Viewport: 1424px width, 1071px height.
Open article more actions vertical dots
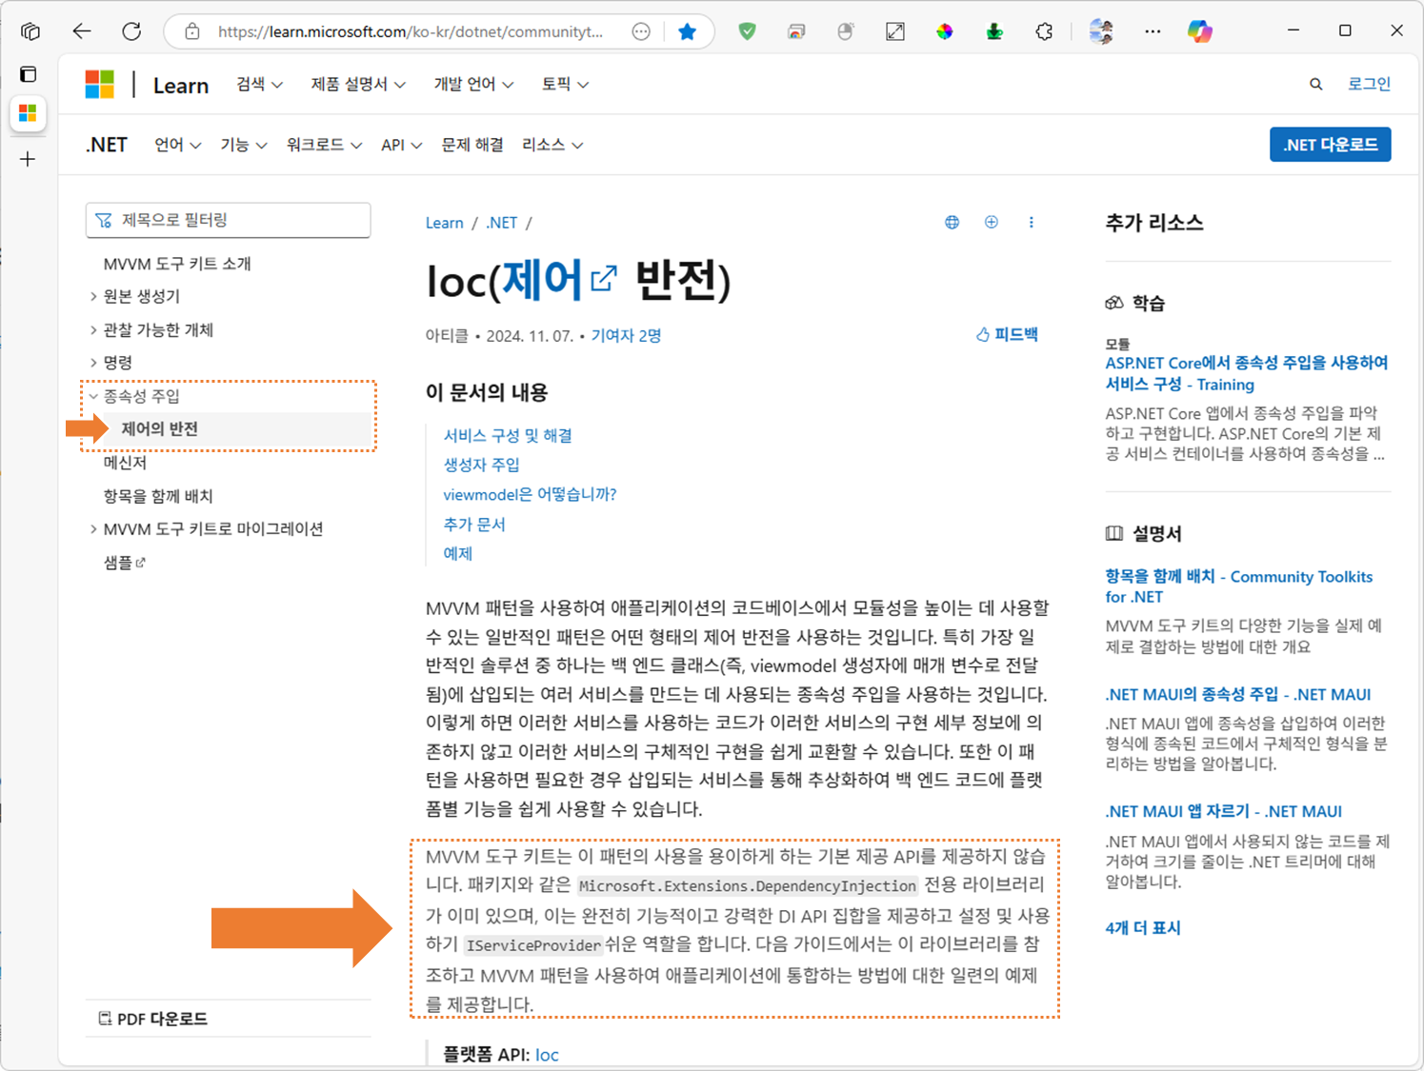click(x=1031, y=222)
